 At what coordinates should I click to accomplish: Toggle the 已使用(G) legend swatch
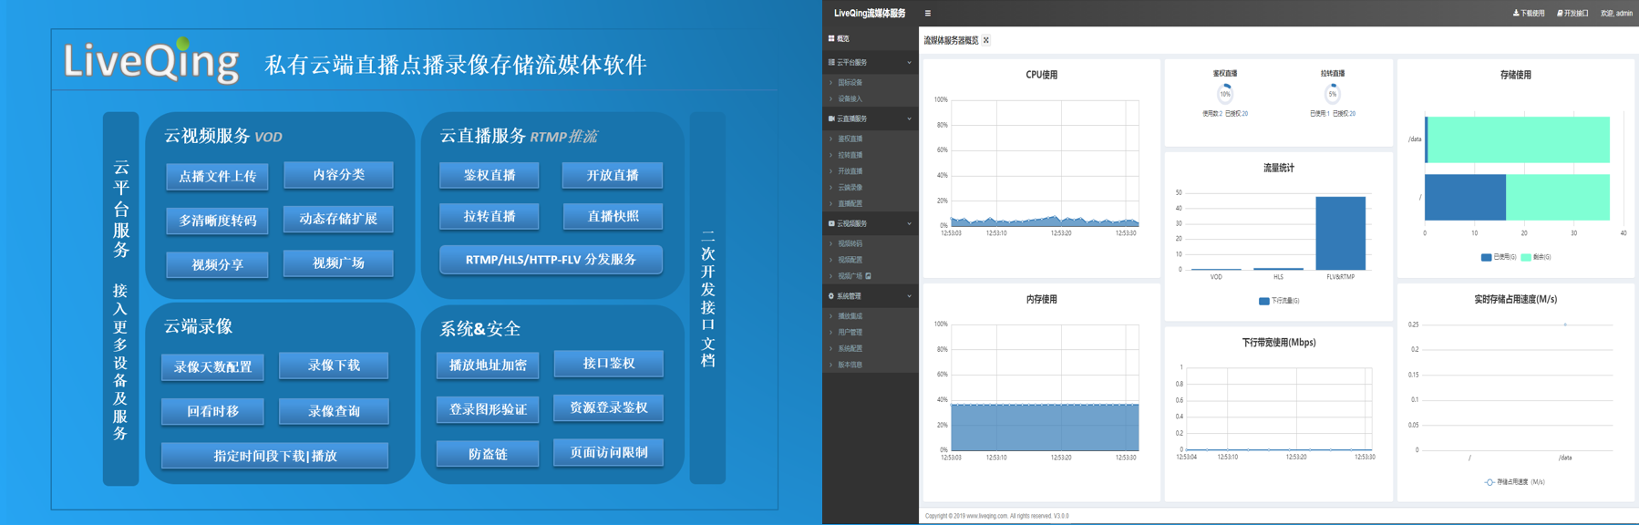[x=1486, y=257]
